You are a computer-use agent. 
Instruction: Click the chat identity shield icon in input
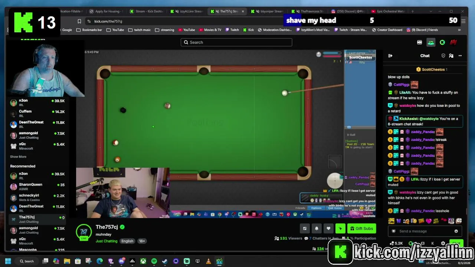pos(394,231)
